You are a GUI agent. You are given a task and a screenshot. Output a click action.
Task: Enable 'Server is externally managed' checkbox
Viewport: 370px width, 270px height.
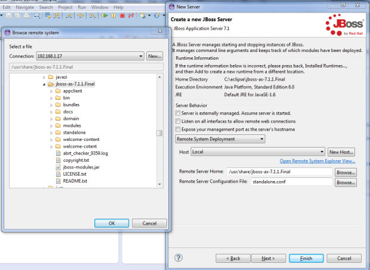point(177,113)
